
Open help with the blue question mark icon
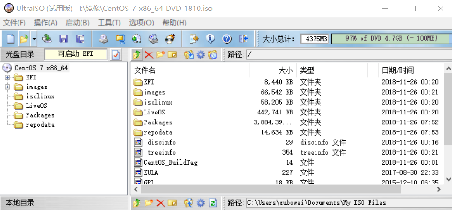(x=227, y=39)
